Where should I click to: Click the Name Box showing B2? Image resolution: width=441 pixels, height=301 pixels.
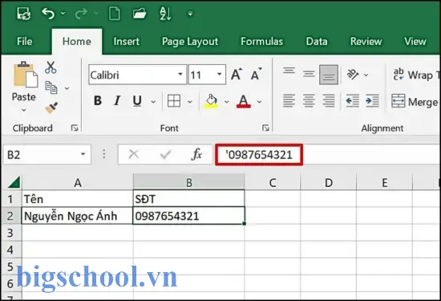click(x=47, y=155)
